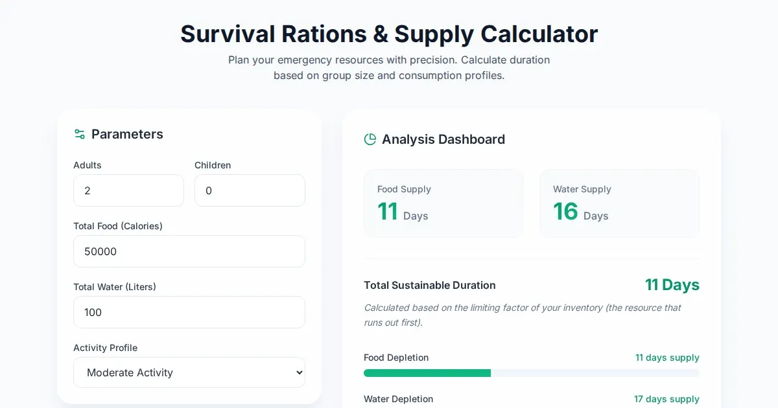Click the Total Sustainable Duration label
The height and width of the screenshot is (408, 778).
tap(429, 285)
